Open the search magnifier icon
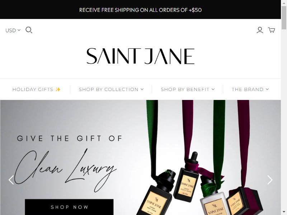This screenshot has width=287, height=215. tap(29, 30)
